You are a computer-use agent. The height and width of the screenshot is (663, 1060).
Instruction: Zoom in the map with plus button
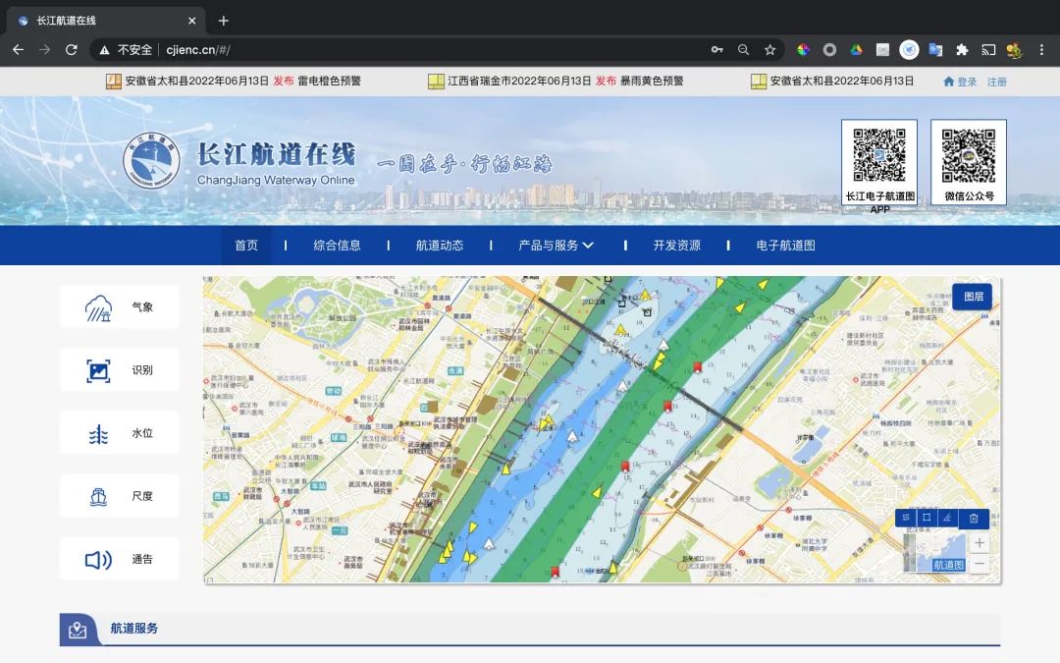pos(980,543)
